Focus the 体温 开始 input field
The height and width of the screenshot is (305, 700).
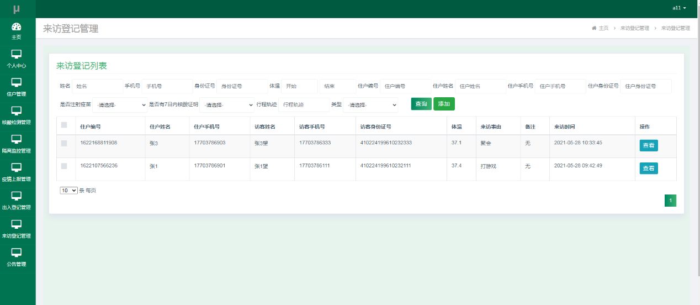[x=299, y=86]
